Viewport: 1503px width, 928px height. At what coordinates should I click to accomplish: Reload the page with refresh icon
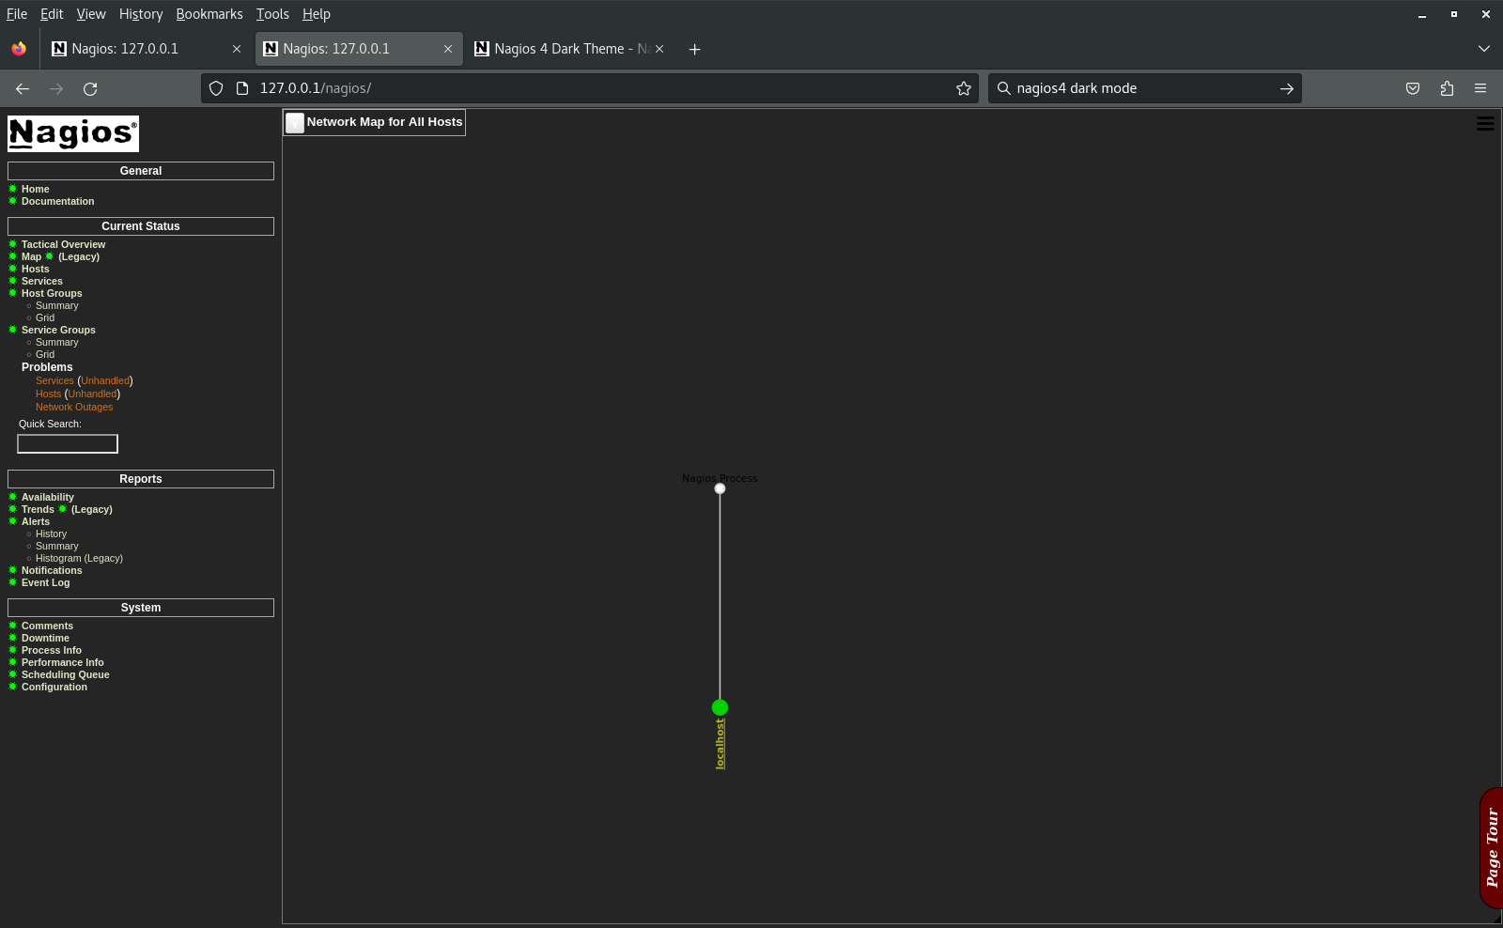tap(90, 88)
